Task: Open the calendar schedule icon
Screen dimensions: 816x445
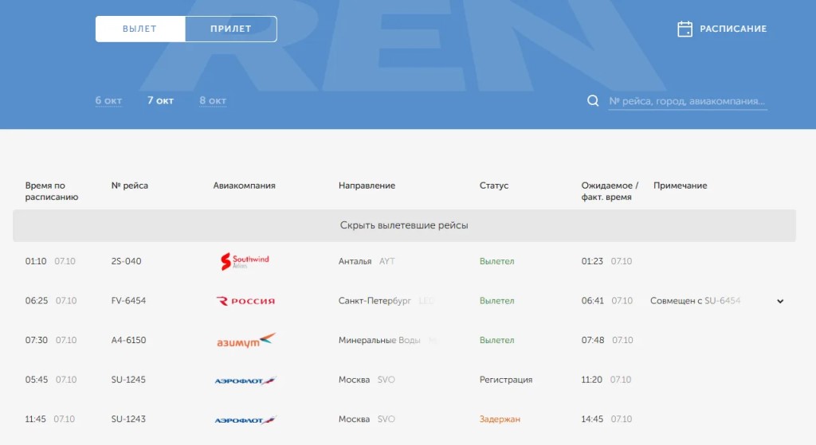Action: (x=685, y=29)
